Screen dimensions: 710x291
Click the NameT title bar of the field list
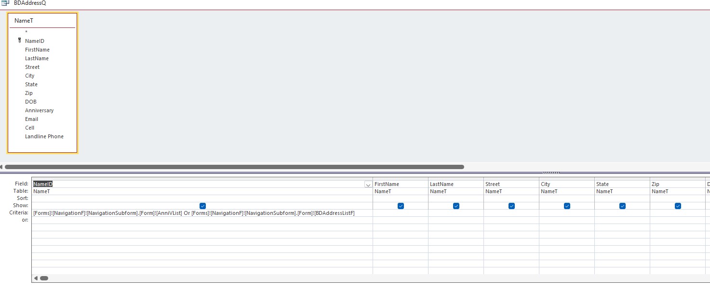coord(42,21)
